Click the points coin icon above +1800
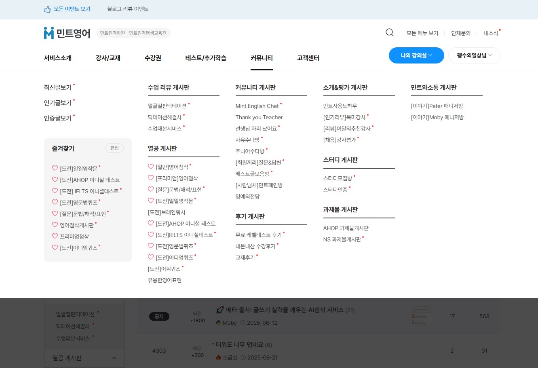The width and height of the screenshot is (538, 368). (x=197, y=313)
